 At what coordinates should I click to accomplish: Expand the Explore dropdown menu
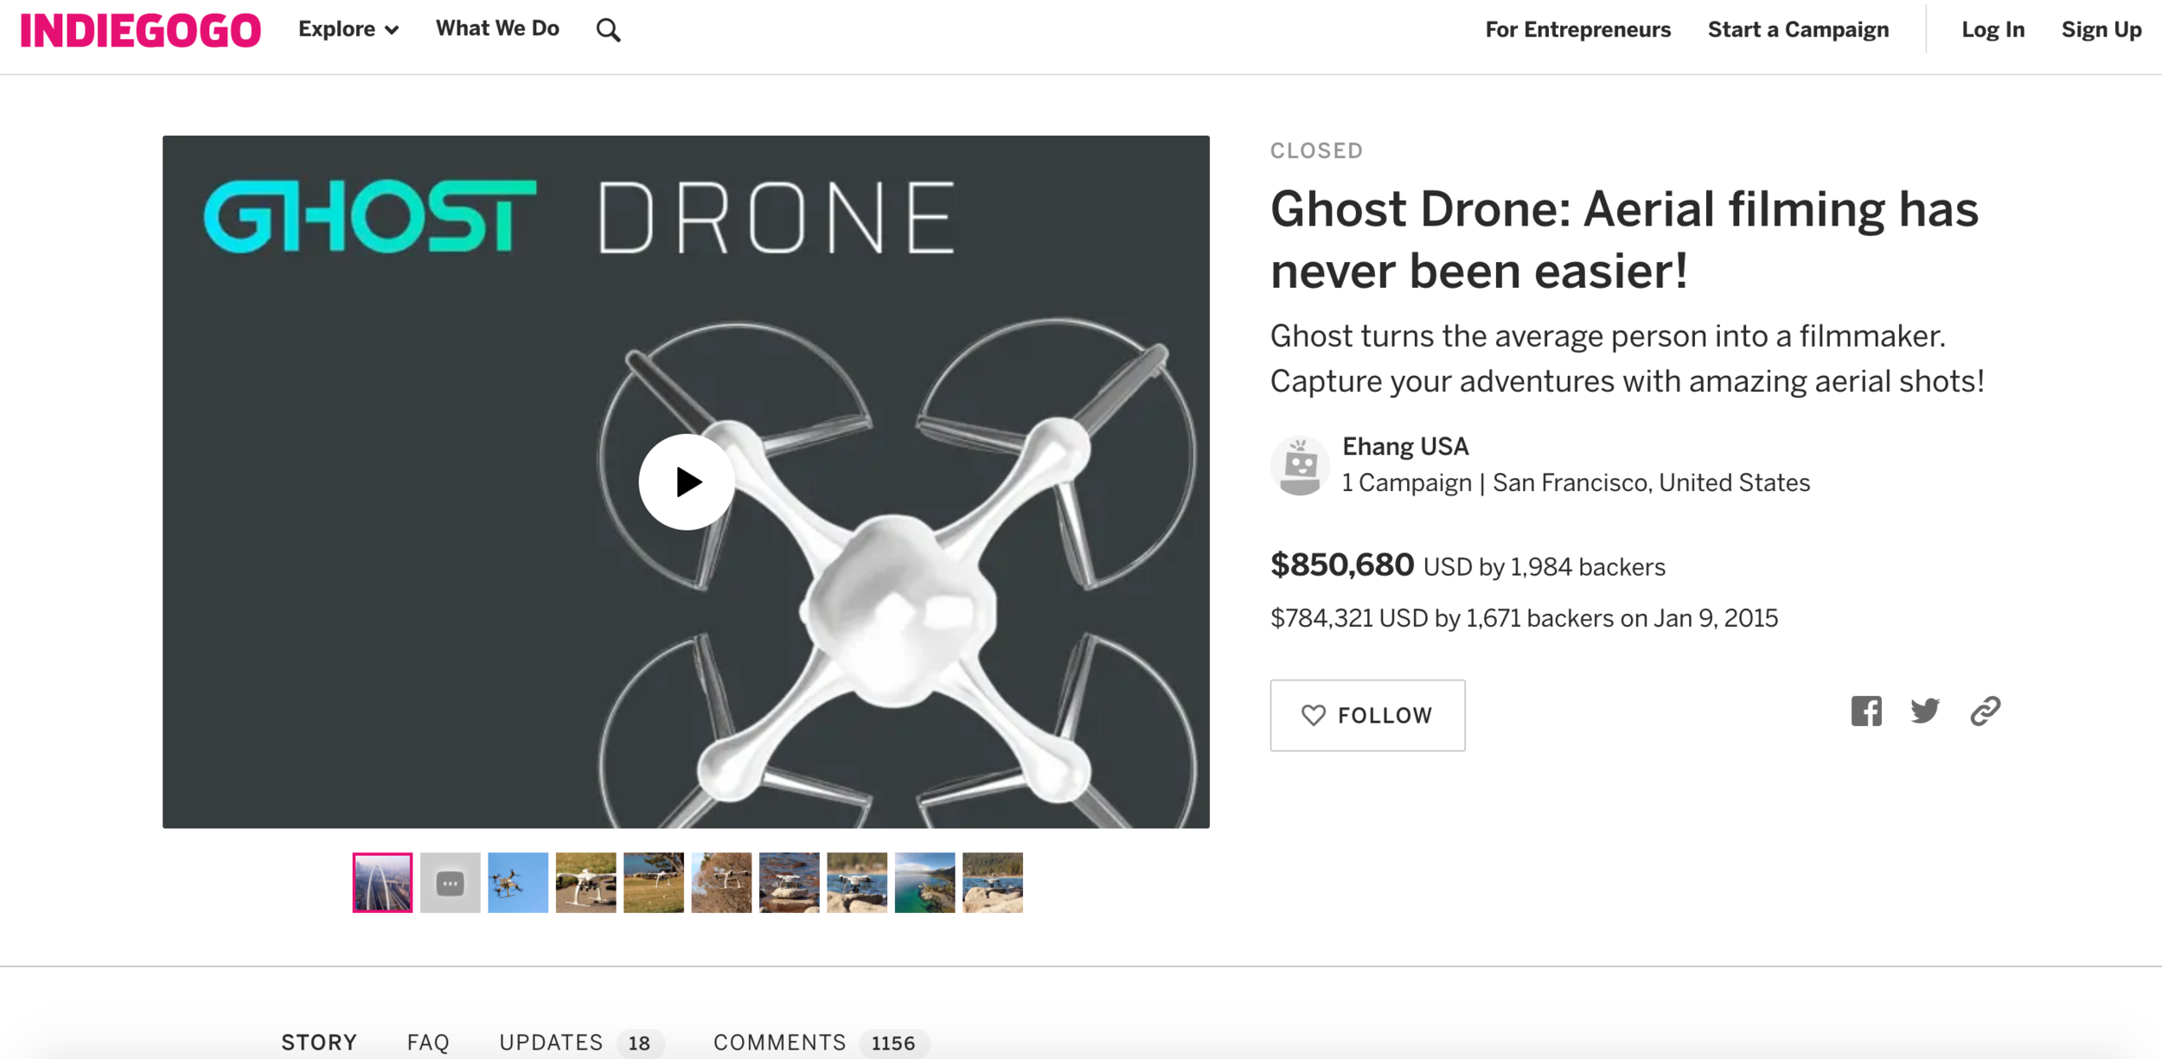pos(348,29)
